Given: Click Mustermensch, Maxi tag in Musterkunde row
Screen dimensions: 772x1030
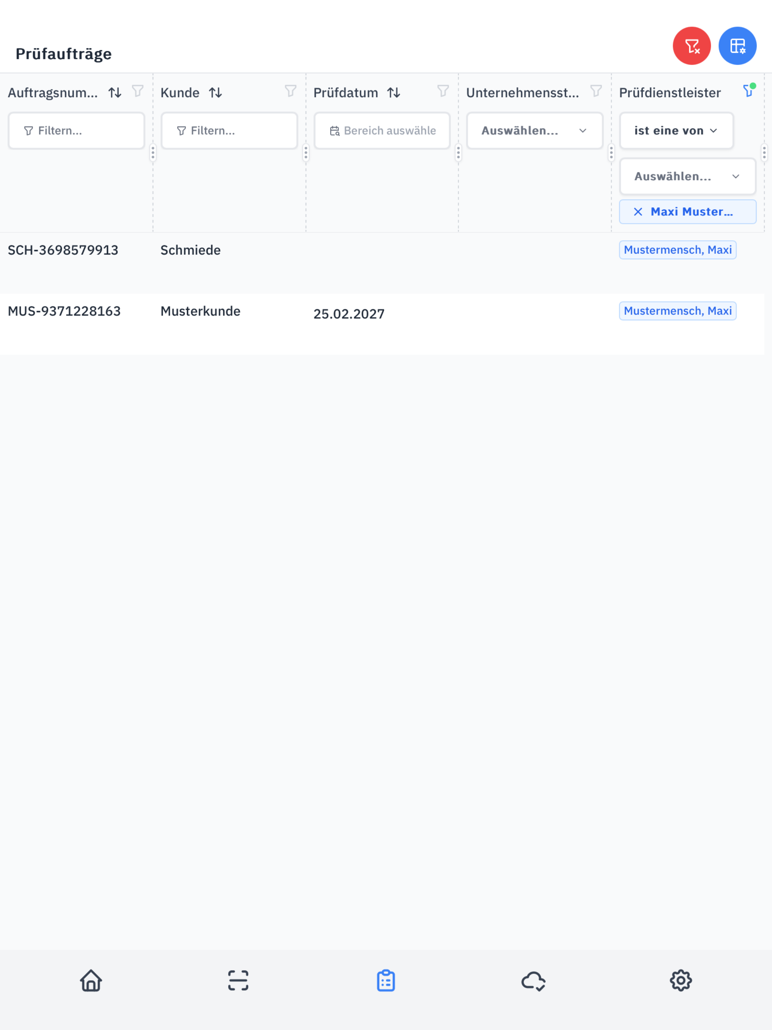Looking at the screenshot, I should click(x=677, y=311).
